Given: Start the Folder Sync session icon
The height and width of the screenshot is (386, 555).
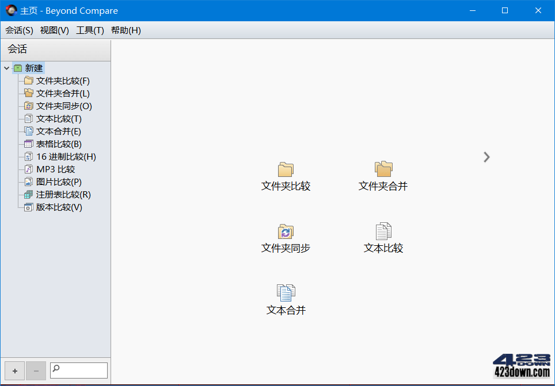Looking at the screenshot, I should click(286, 237).
